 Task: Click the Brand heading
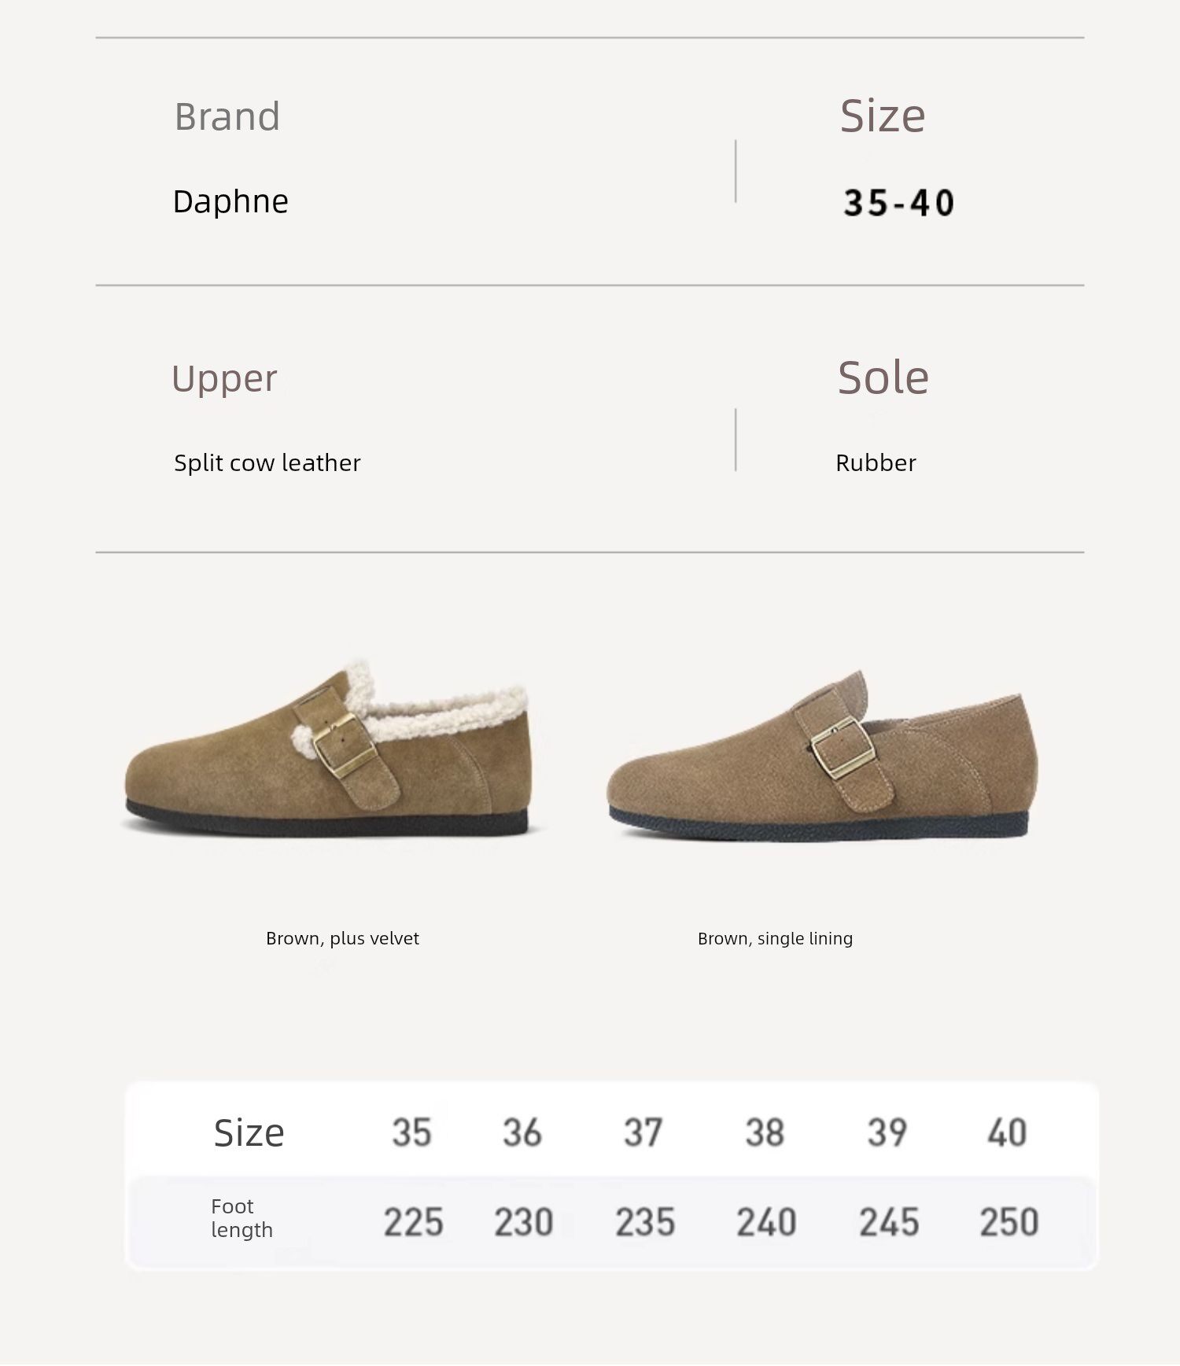pos(227,117)
